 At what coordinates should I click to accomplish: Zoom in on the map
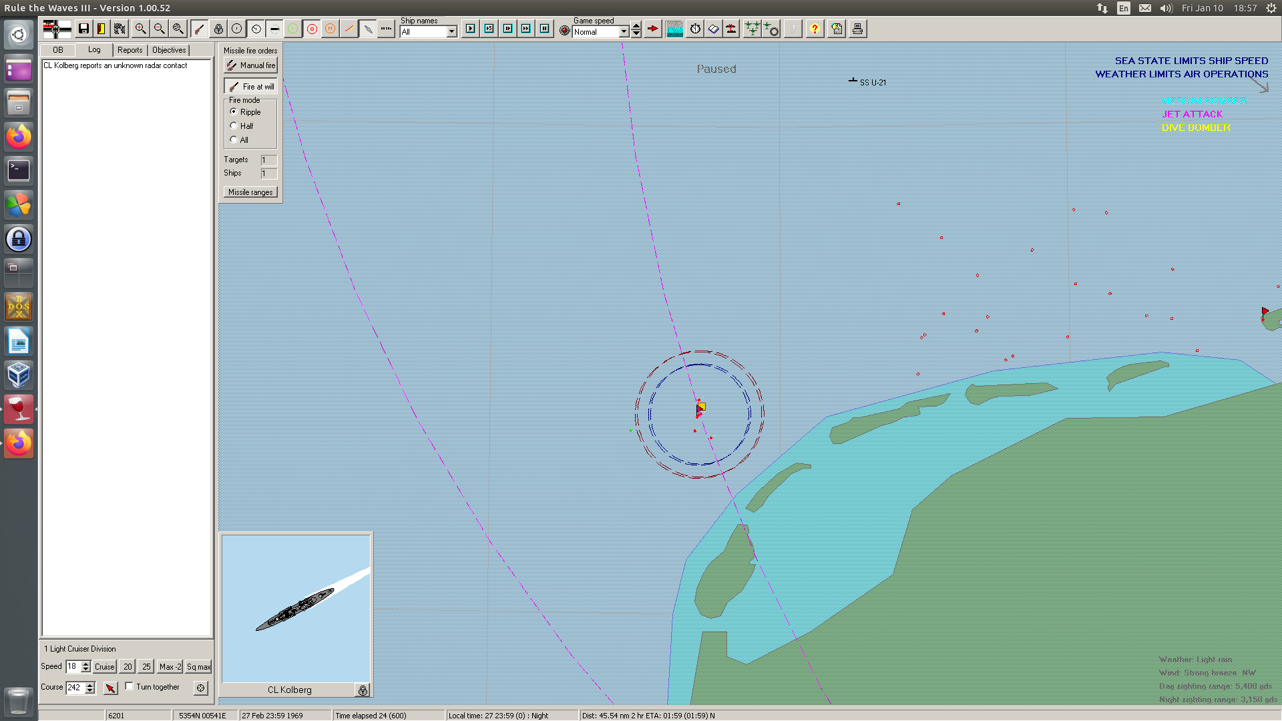click(x=140, y=29)
